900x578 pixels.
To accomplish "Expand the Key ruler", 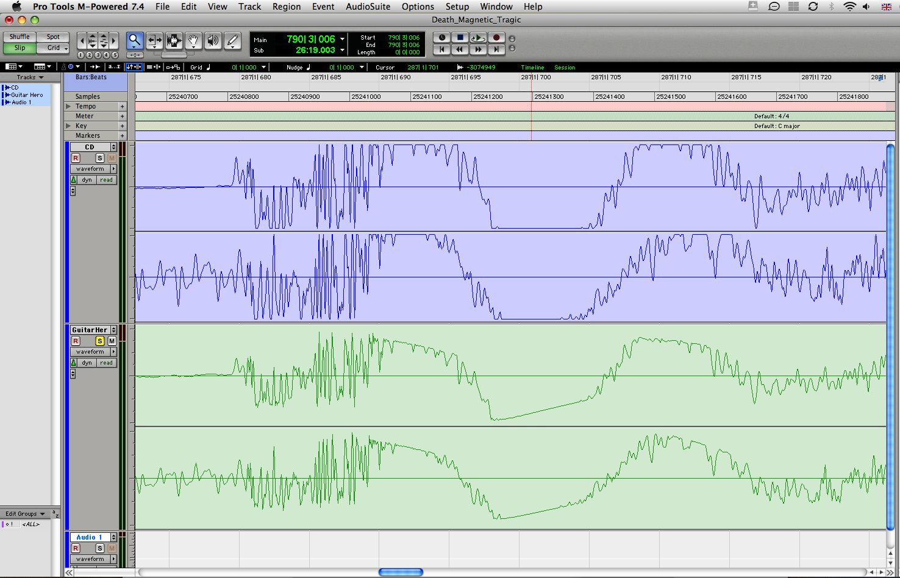I will [68, 126].
